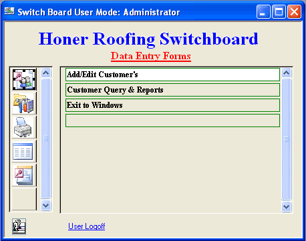The height and width of the screenshot is (241, 306).
Task: Click the application icon in title bar
Action: click(9, 11)
